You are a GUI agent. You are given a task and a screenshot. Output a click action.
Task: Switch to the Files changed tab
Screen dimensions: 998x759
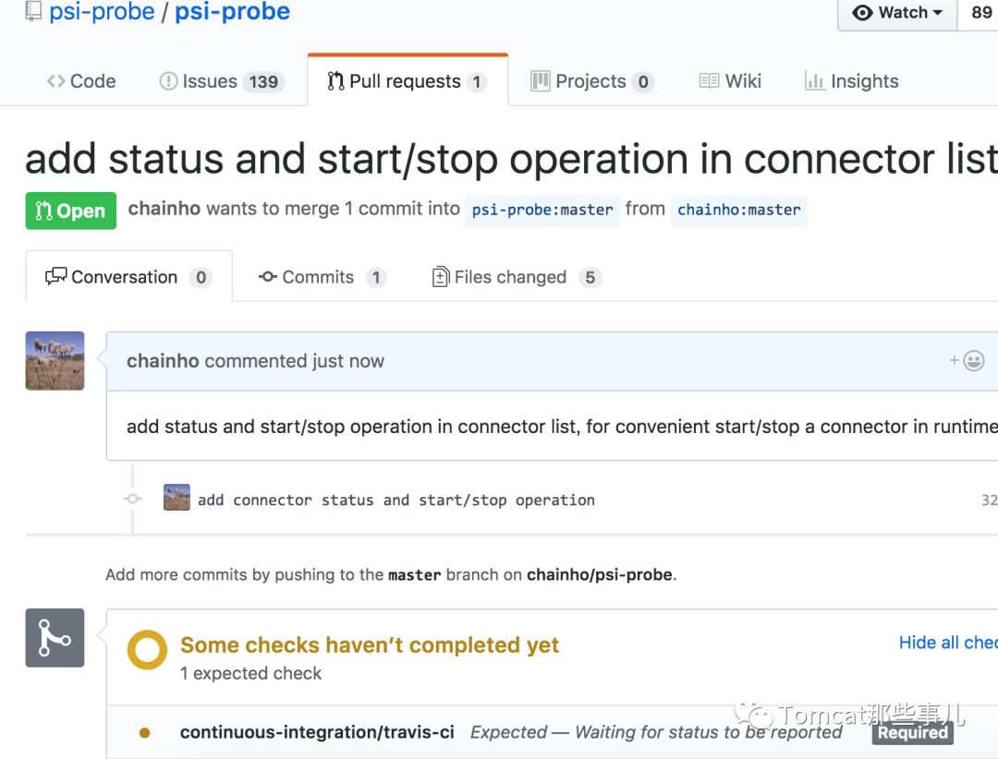[517, 277]
